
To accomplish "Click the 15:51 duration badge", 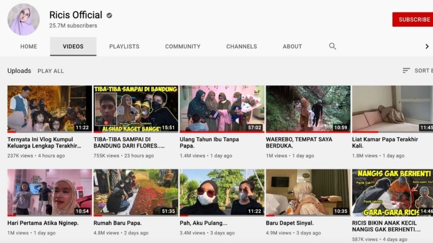I will coord(168,127).
